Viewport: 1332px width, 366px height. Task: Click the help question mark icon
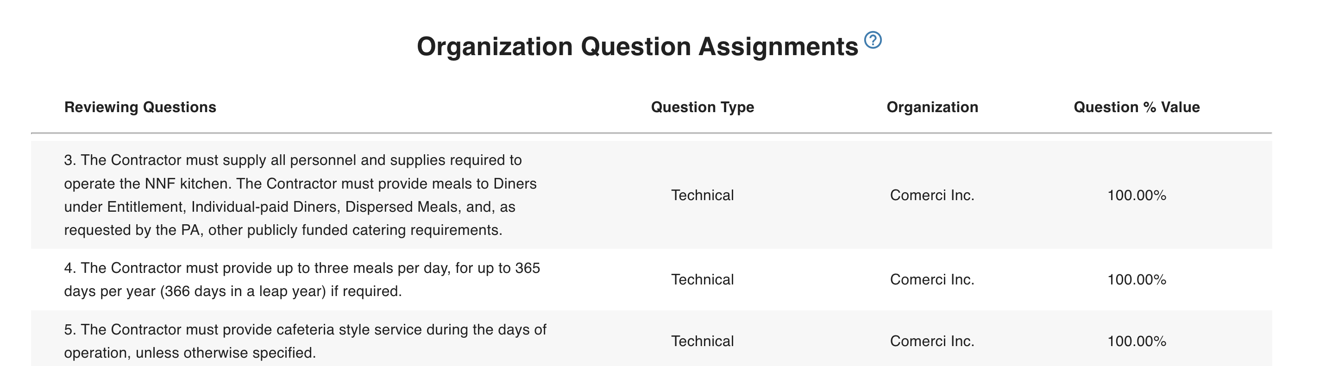(x=873, y=40)
